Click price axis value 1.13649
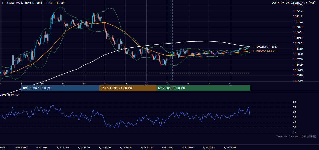 coord(298,70)
